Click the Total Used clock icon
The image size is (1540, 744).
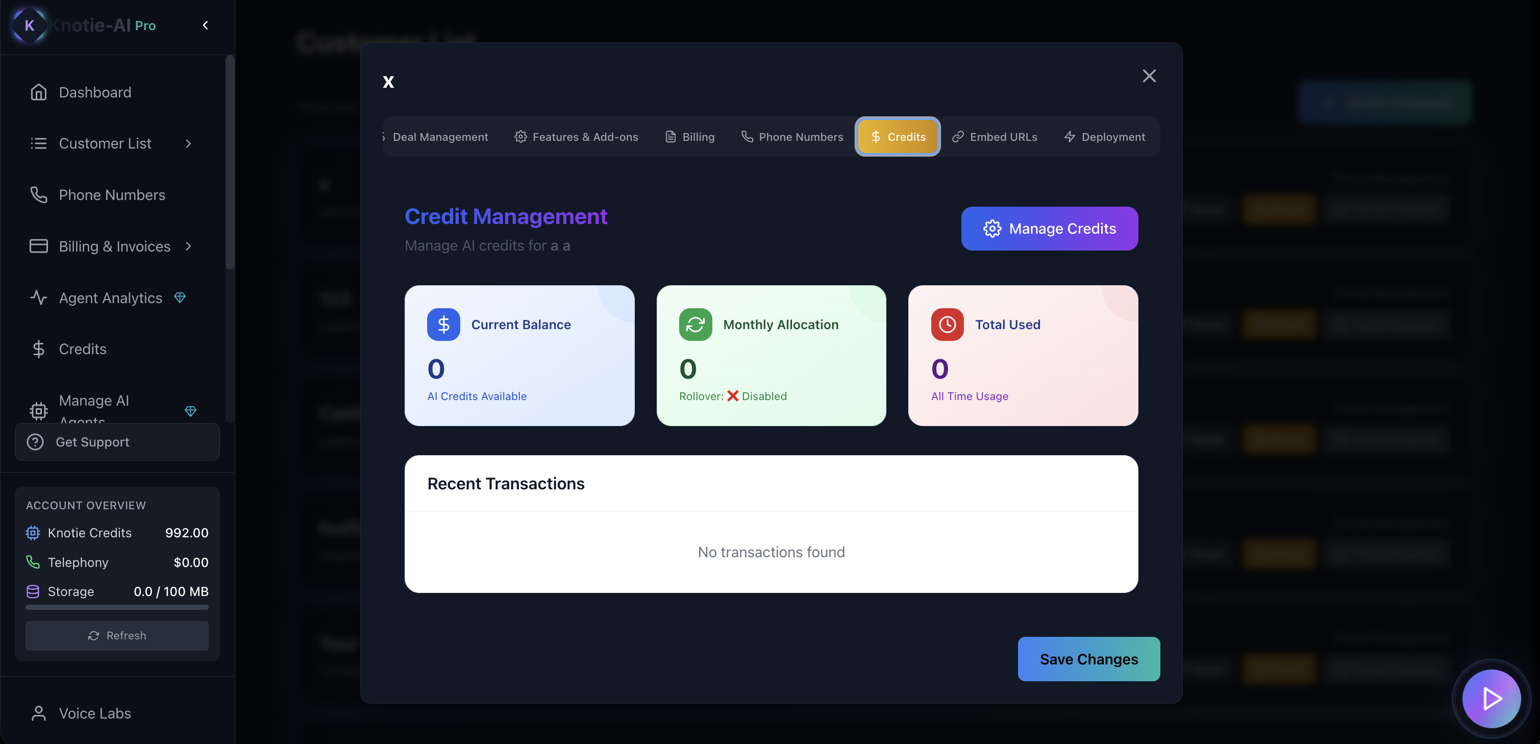click(x=947, y=325)
